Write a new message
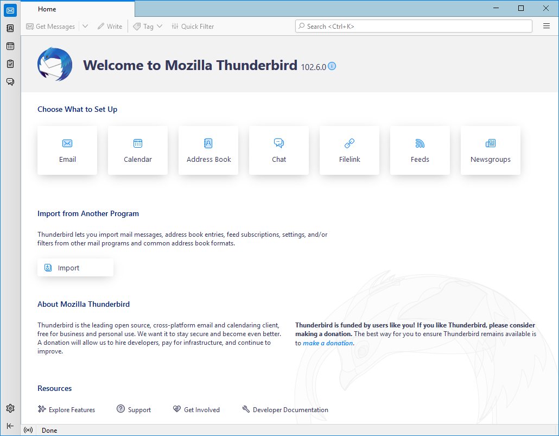The height and width of the screenshot is (436, 559). click(x=110, y=27)
